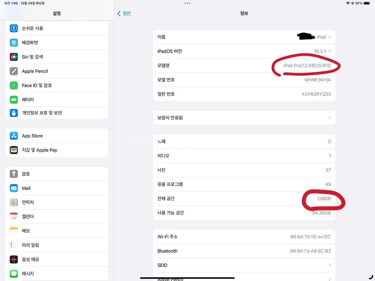Tap the Battery (배터리) icon

tap(13, 100)
